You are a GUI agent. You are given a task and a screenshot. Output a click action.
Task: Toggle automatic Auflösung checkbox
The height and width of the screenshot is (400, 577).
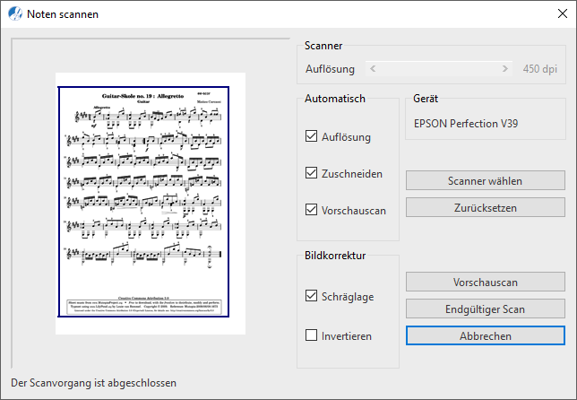pyautogui.click(x=312, y=137)
